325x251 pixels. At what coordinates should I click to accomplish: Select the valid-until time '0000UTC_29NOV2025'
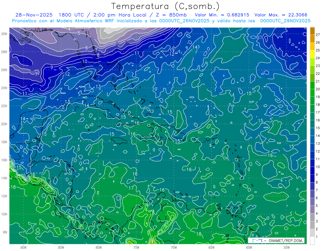[x=285, y=21]
